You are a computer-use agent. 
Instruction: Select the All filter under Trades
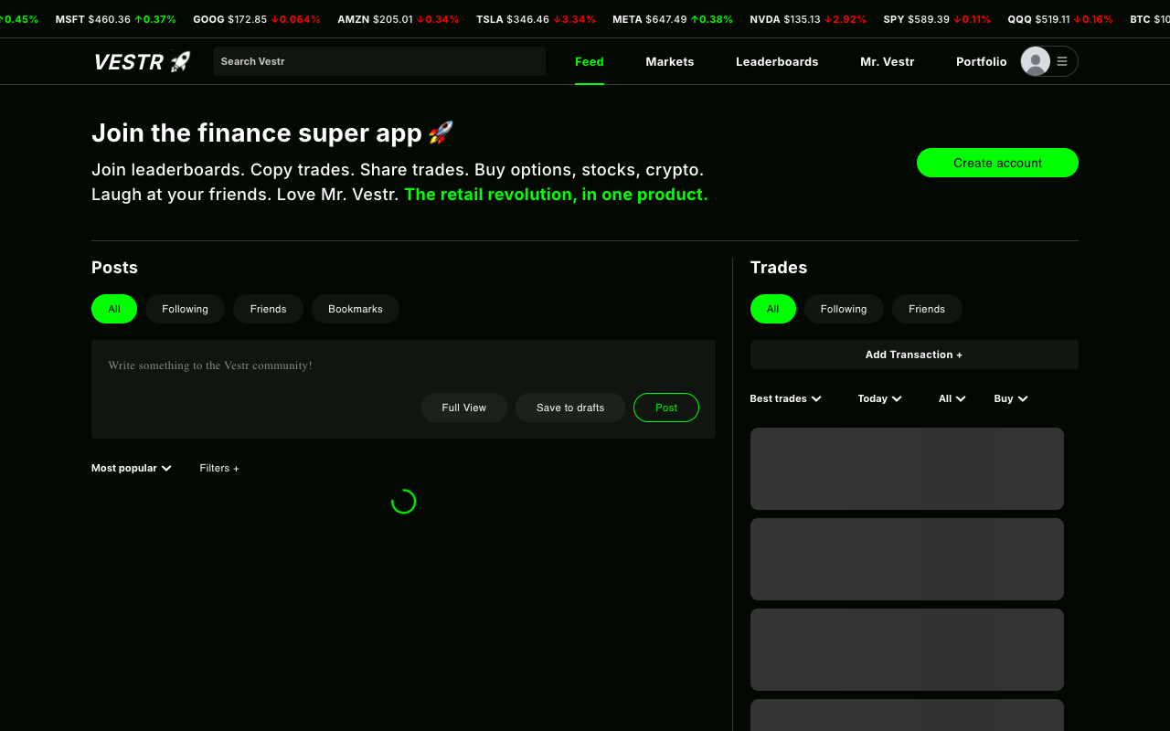[x=773, y=309]
